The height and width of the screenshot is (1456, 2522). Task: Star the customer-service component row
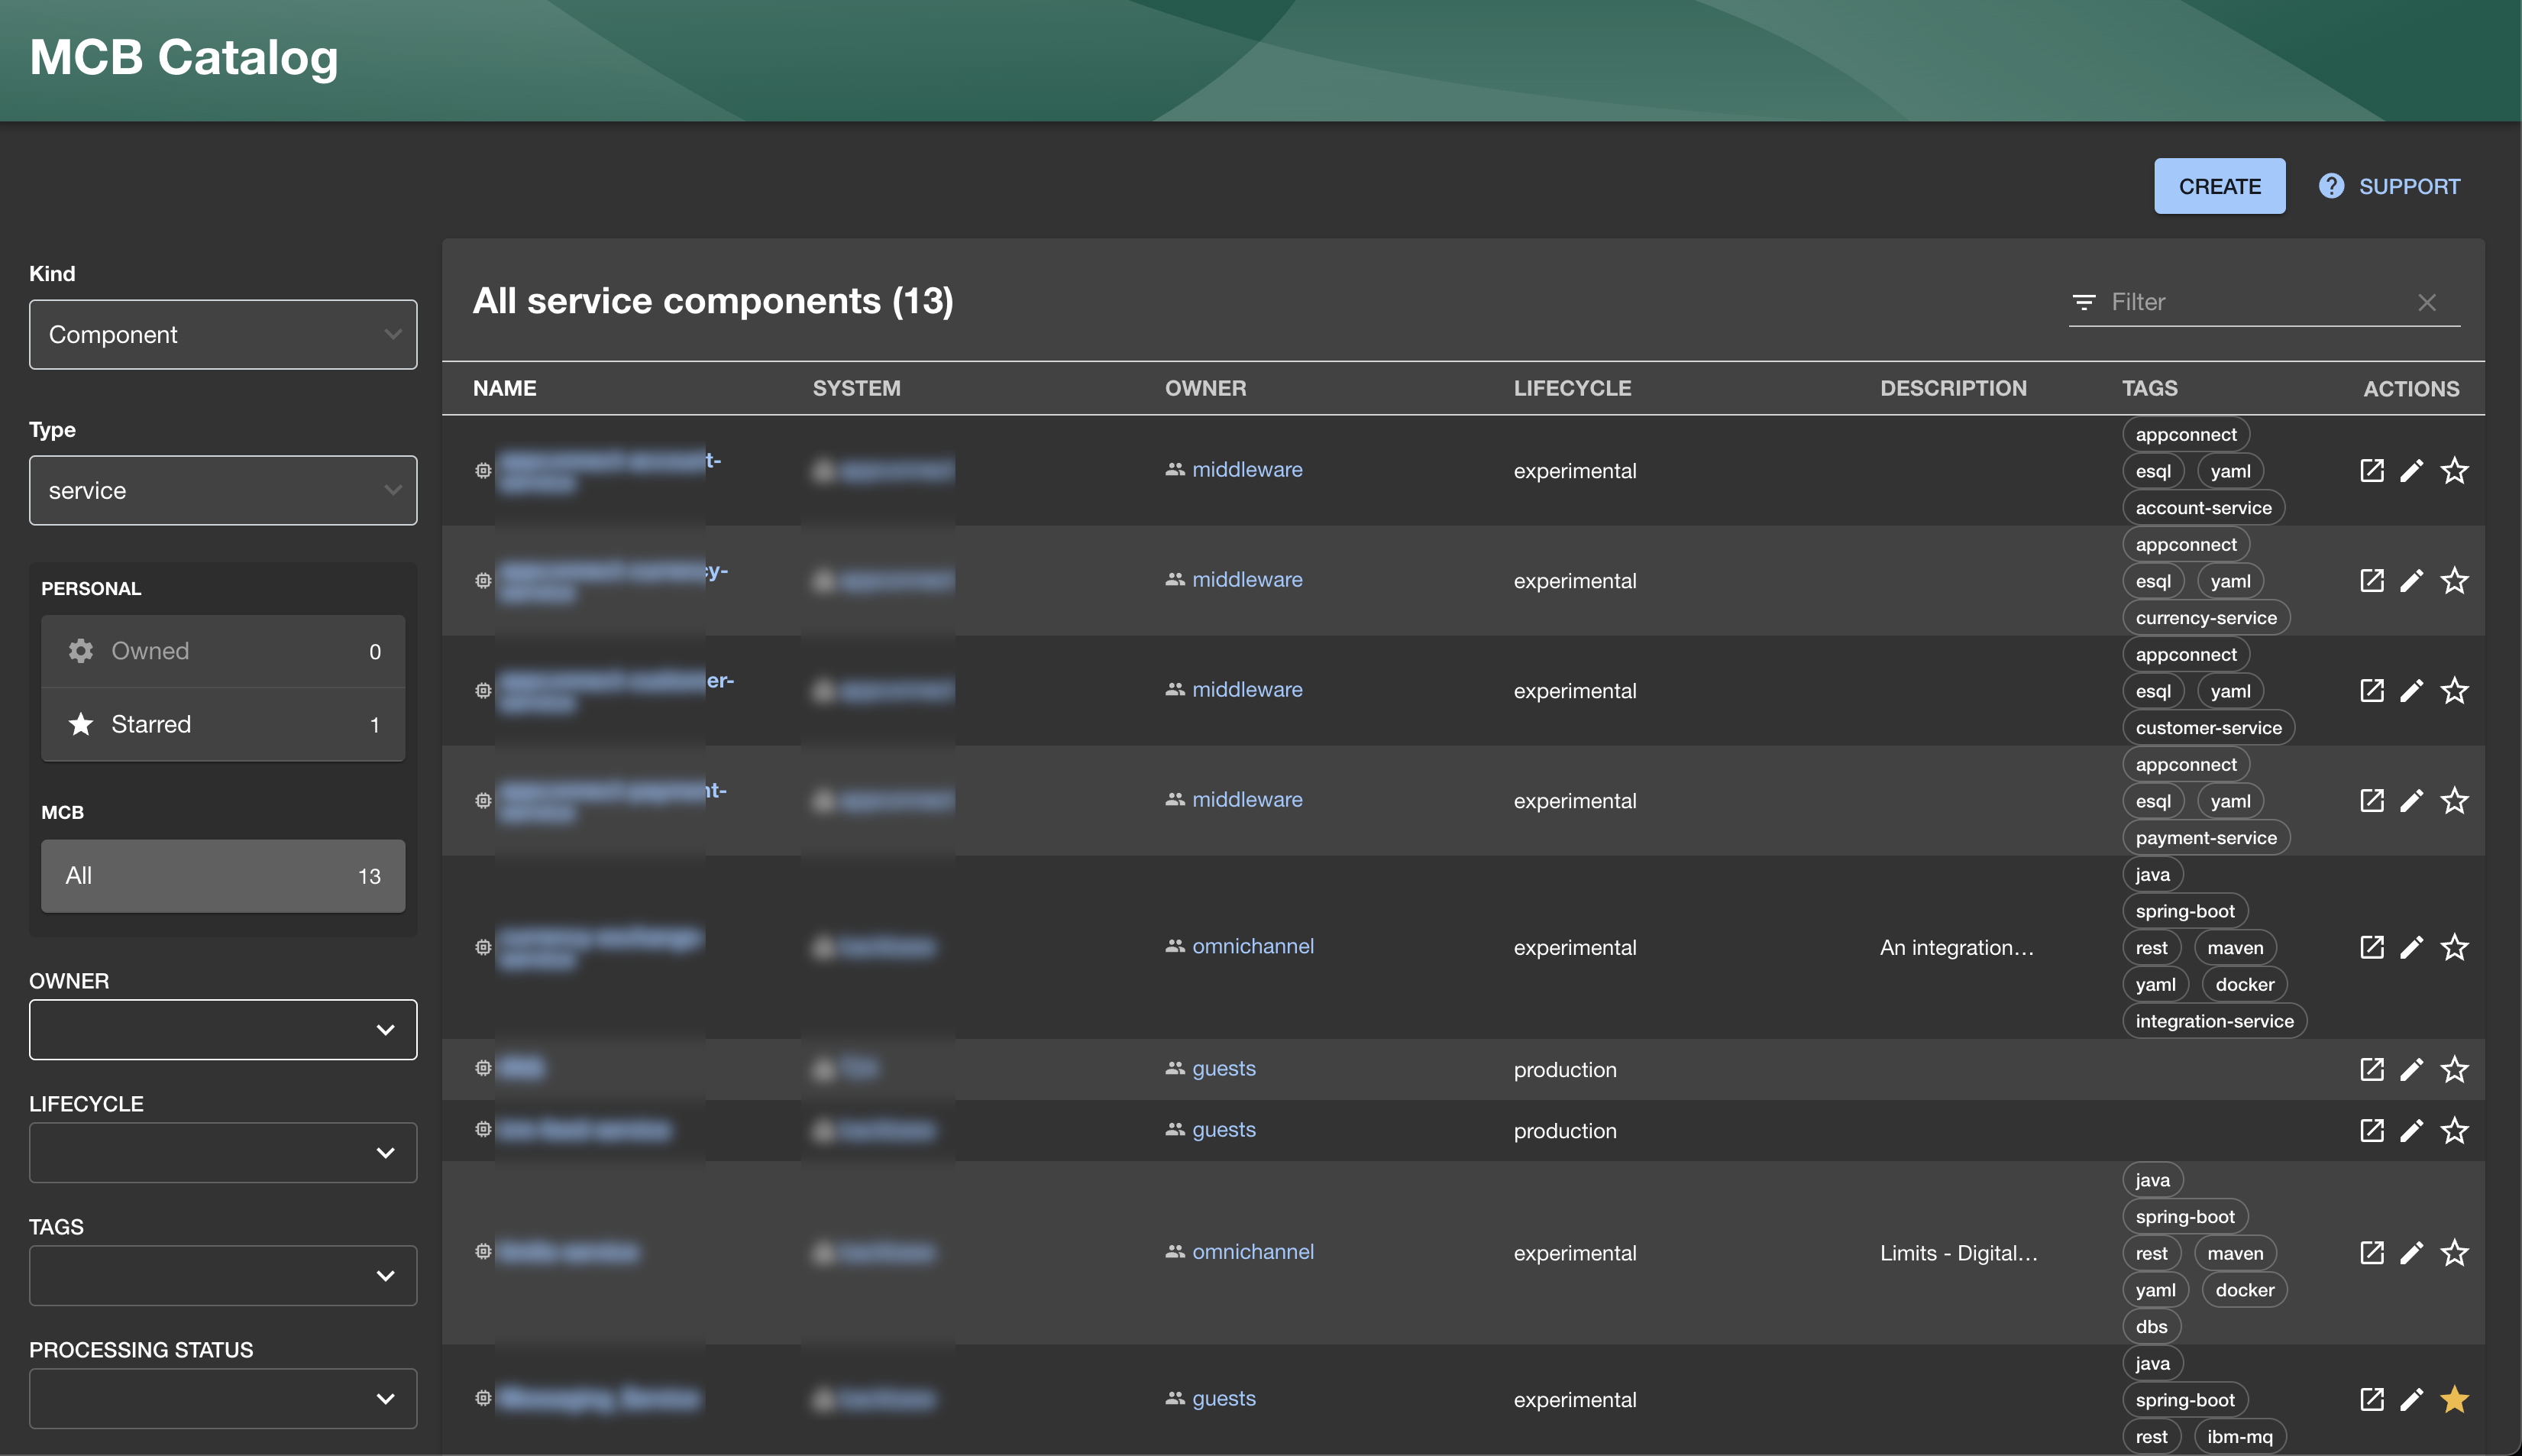point(2454,690)
